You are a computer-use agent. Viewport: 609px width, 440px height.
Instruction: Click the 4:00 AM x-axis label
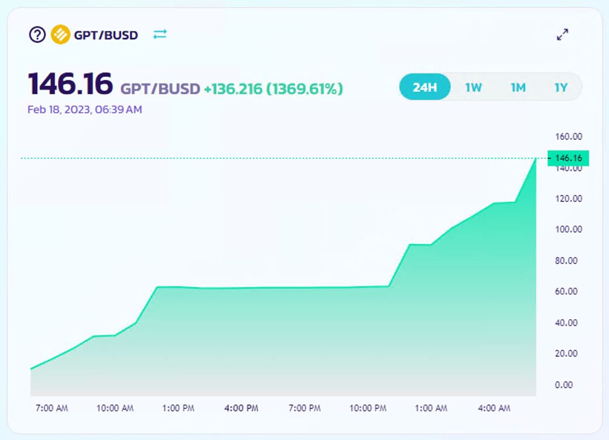pyautogui.click(x=494, y=408)
